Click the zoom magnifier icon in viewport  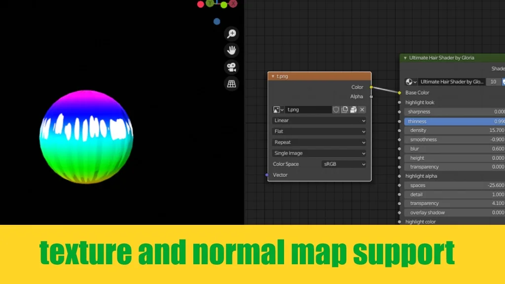click(231, 34)
